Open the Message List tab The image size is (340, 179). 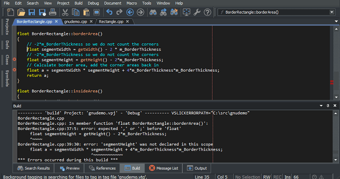click(x=163, y=168)
